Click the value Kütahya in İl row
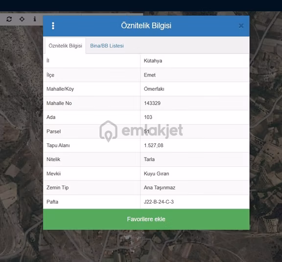This screenshot has height=262, width=282. (153, 61)
